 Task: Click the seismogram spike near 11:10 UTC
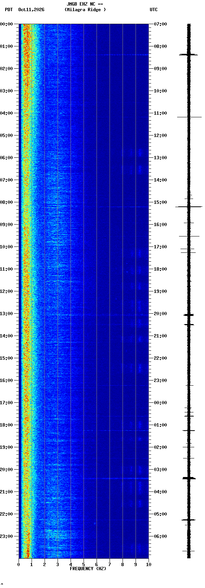[189, 117]
